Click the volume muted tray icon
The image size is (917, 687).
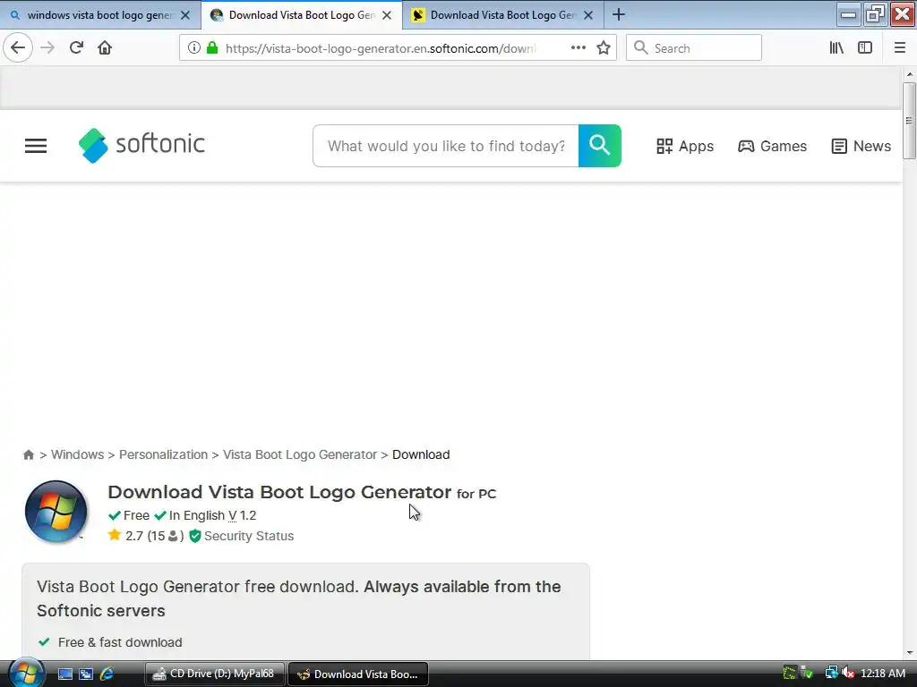click(x=848, y=673)
